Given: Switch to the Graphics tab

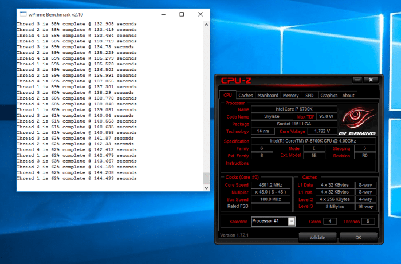Looking at the screenshot, I should coord(329,96).
